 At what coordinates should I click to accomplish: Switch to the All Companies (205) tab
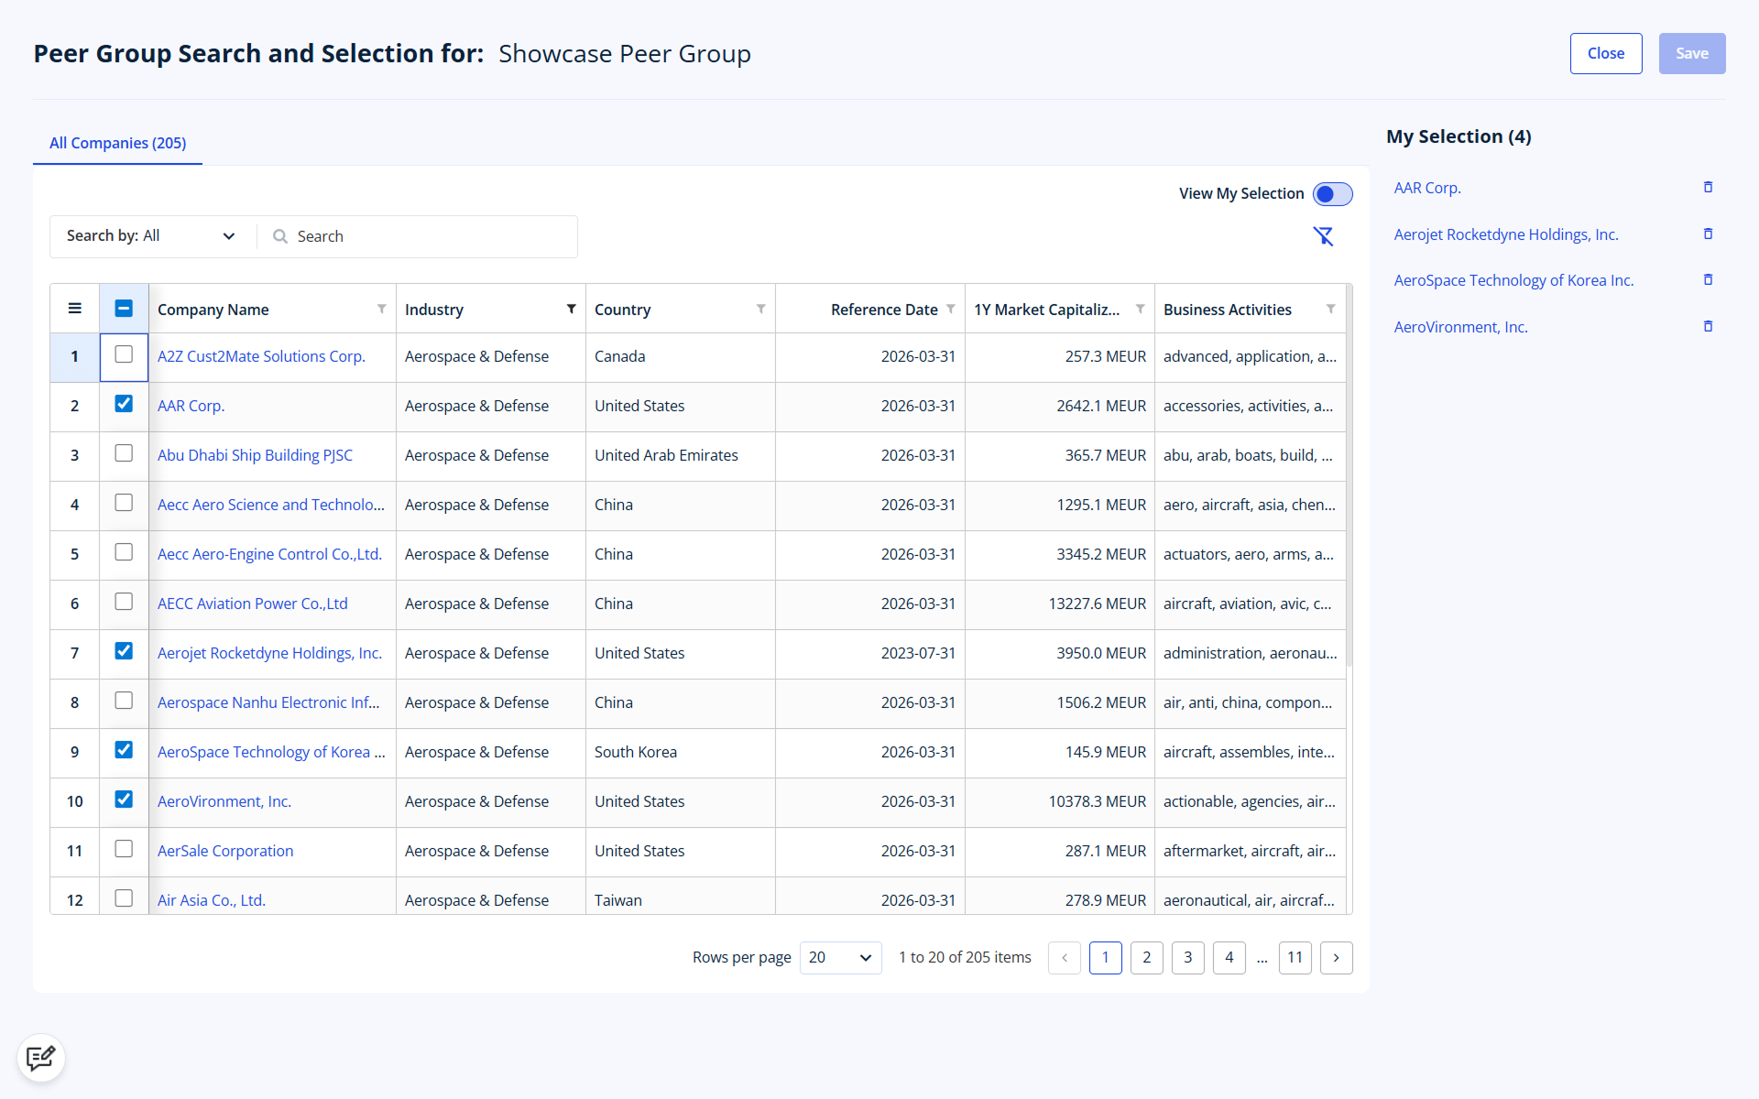(117, 143)
